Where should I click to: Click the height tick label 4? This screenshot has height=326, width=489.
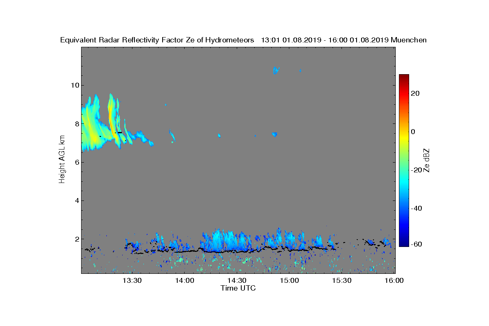coord(76,200)
